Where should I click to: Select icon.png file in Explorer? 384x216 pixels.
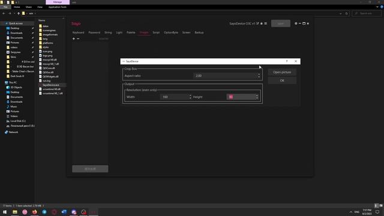47,52
